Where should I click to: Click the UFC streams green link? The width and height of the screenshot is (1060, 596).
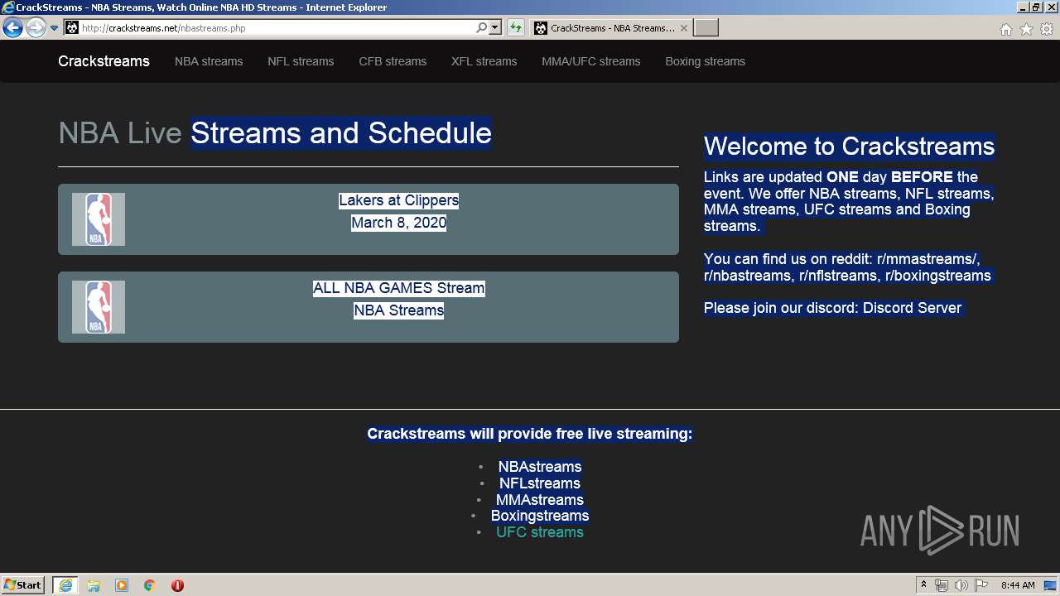pyautogui.click(x=540, y=532)
